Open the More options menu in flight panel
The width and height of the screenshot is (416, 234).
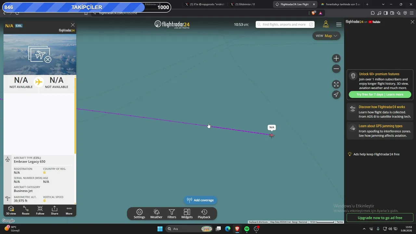coord(69,210)
